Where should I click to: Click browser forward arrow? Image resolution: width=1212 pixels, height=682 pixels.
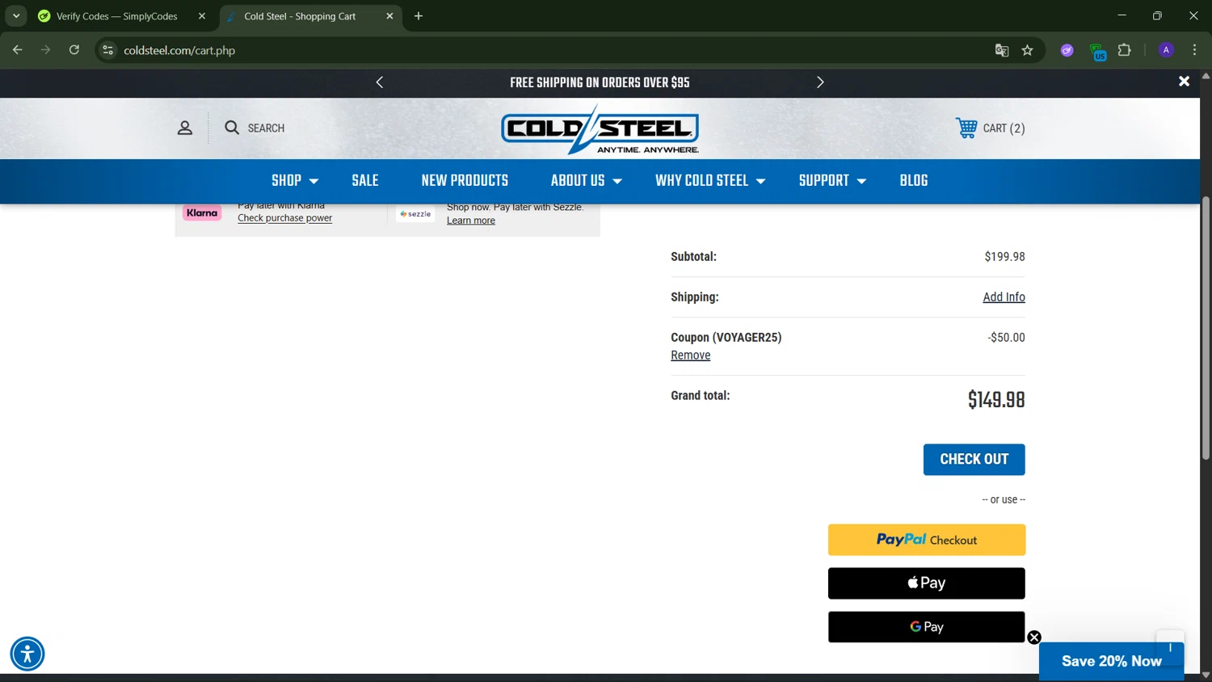coord(45,50)
